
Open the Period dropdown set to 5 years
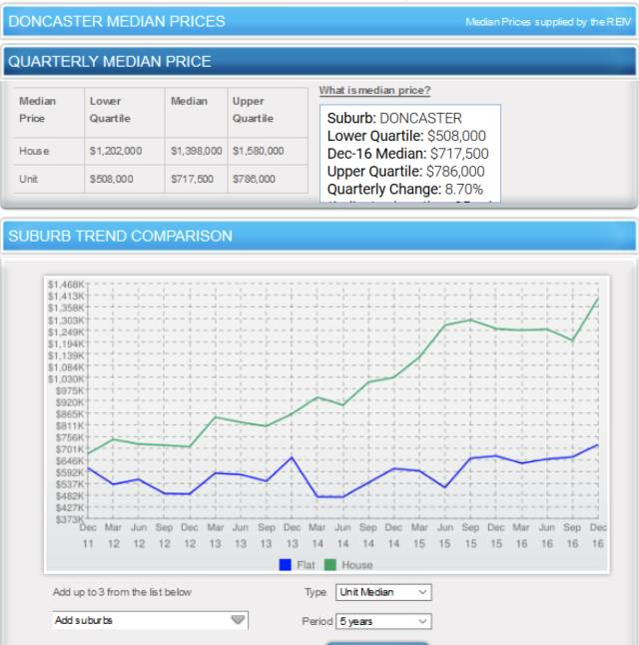(382, 621)
